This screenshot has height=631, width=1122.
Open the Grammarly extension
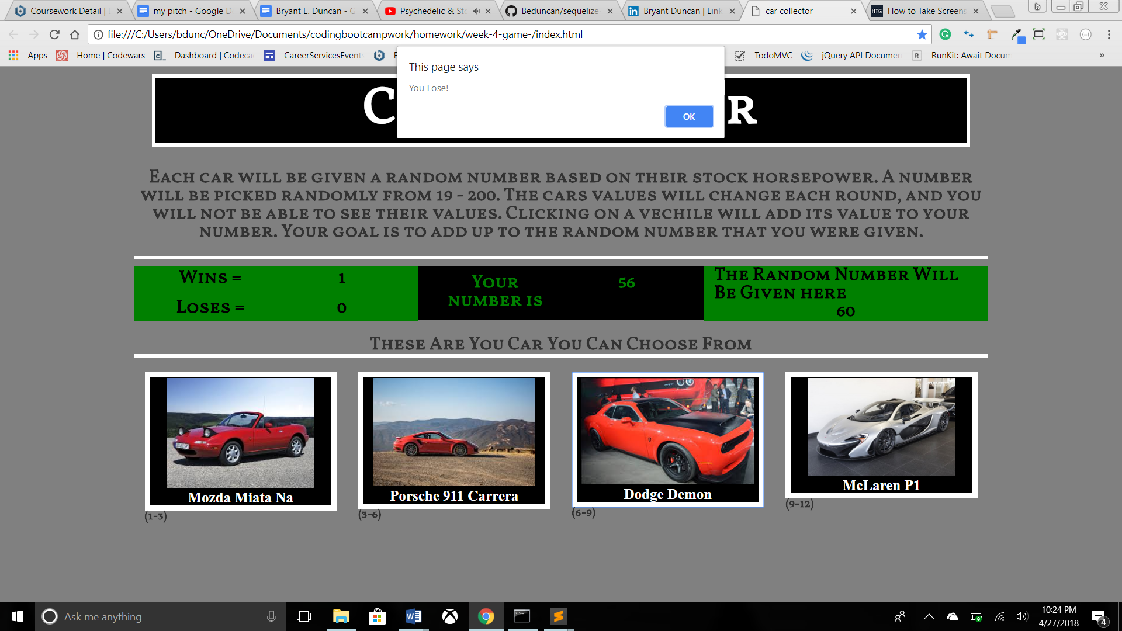pos(946,34)
